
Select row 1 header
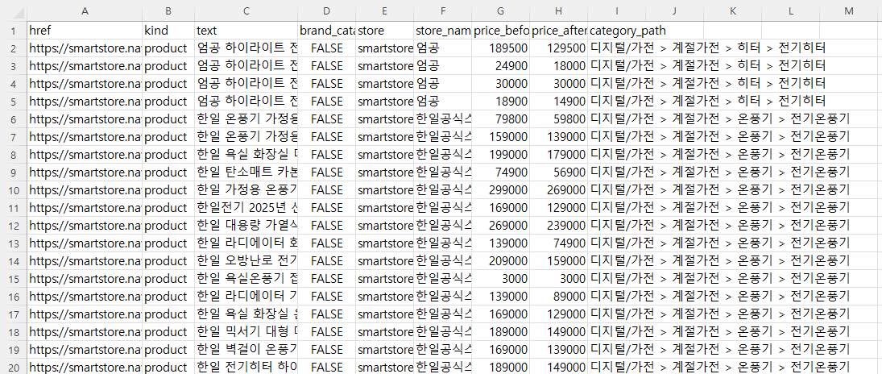click(13, 30)
